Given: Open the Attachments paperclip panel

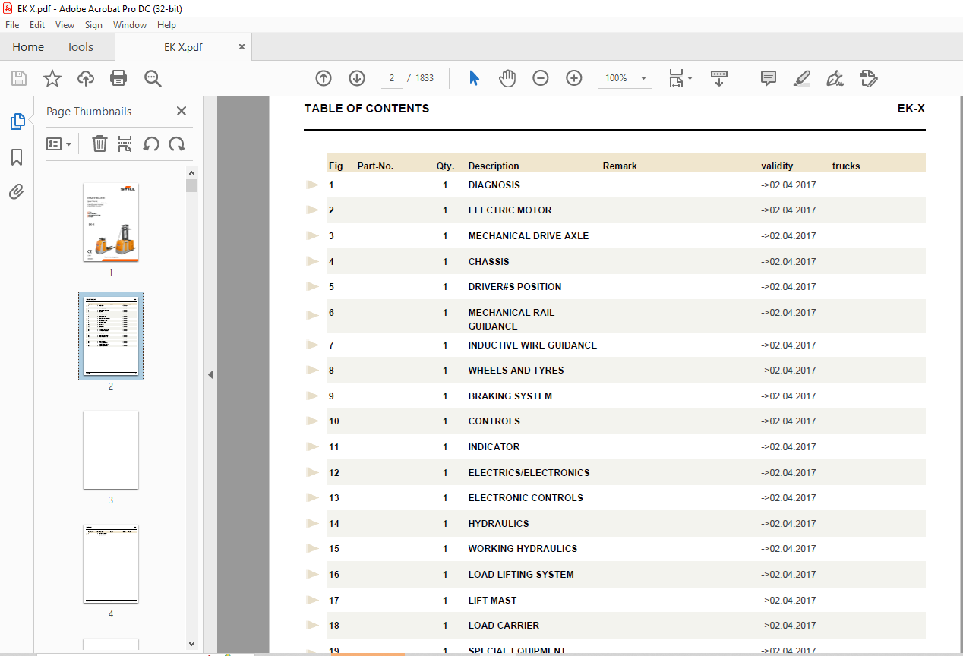Looking at the screenshot, I should [x=17, y=191].
